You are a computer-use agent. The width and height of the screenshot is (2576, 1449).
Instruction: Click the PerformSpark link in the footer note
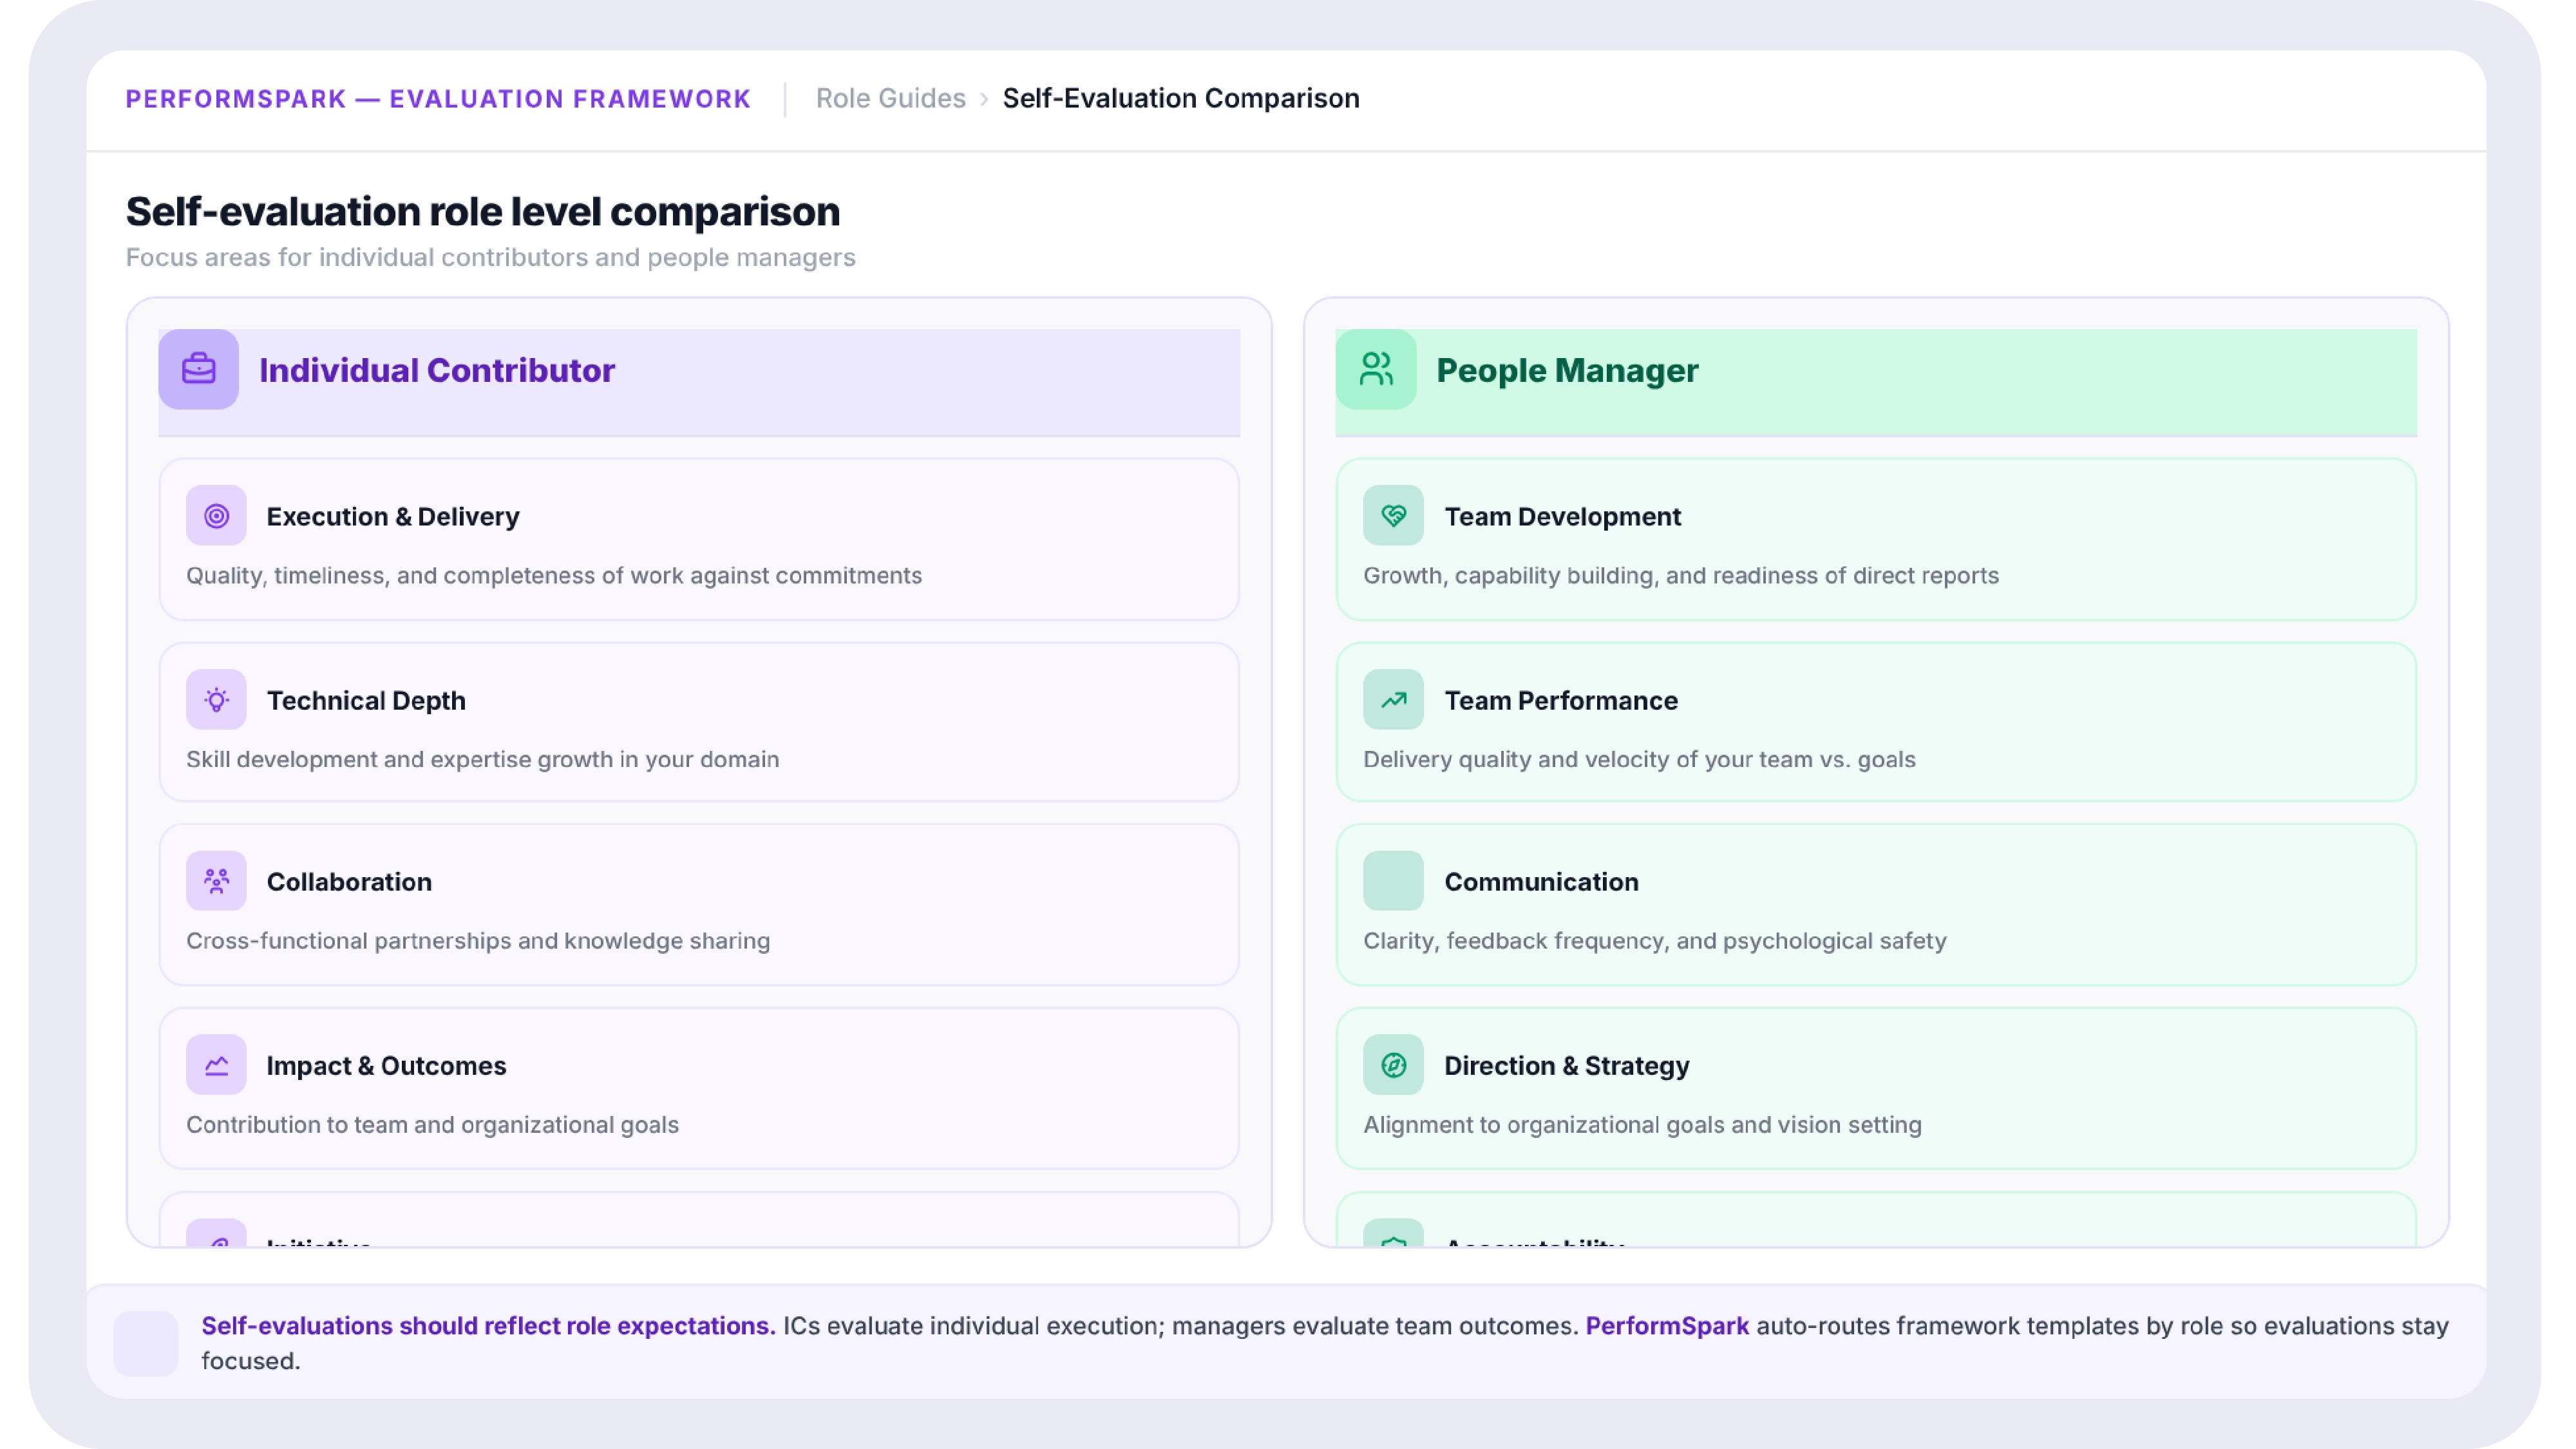point(1667,1326)
